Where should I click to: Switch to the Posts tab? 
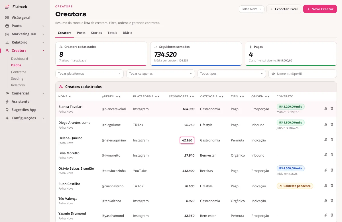pyautogui.click(x=81, y=33)
